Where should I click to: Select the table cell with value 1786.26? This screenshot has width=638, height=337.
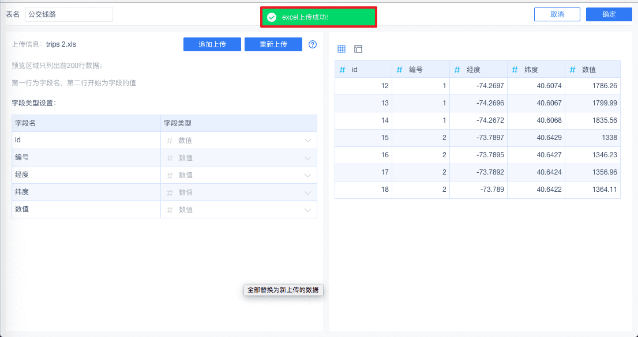tap(592, 86)
